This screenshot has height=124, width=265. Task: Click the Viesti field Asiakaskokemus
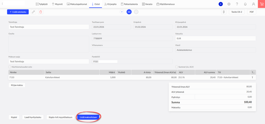pos(216,50)
